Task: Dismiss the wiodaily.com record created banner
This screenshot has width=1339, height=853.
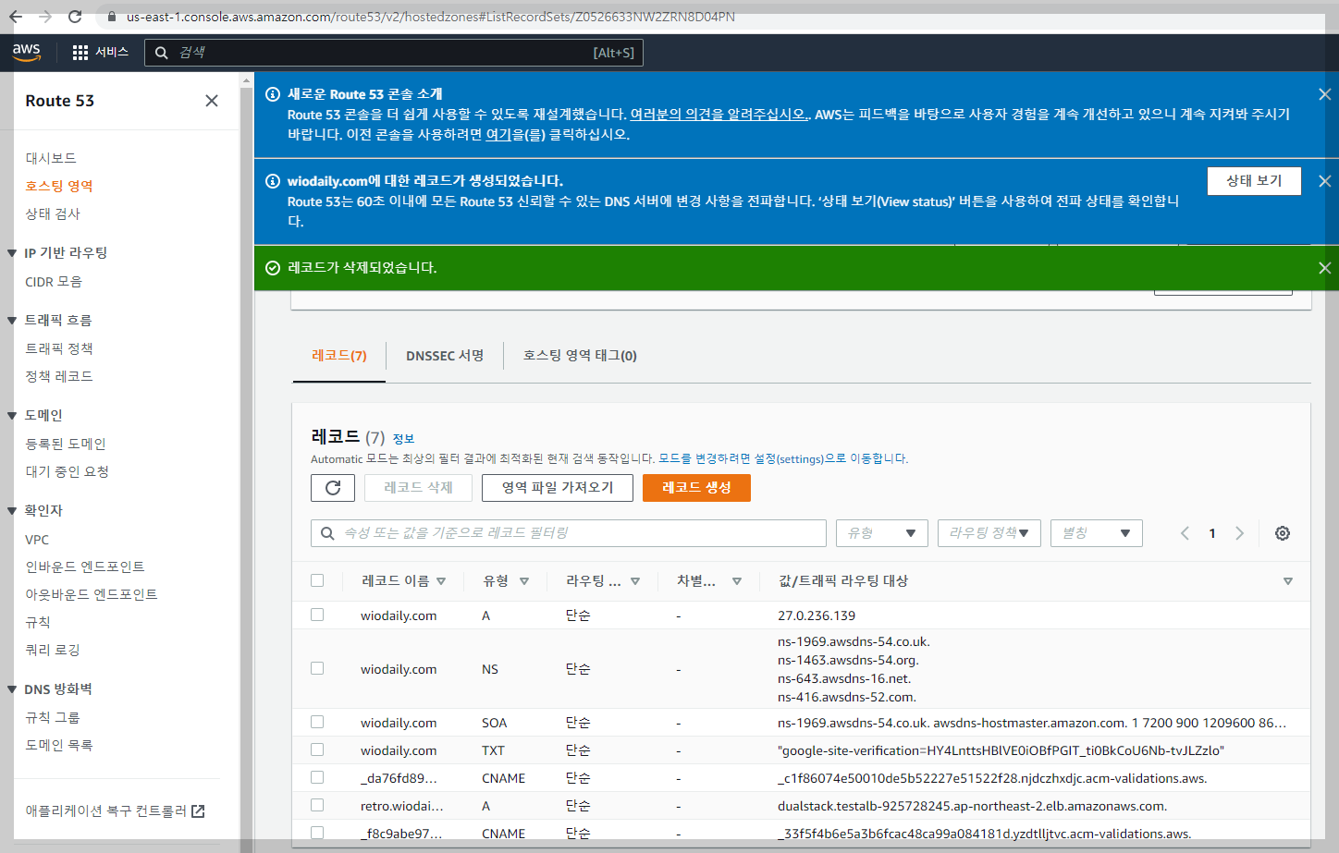Action: pos(1324,181)
